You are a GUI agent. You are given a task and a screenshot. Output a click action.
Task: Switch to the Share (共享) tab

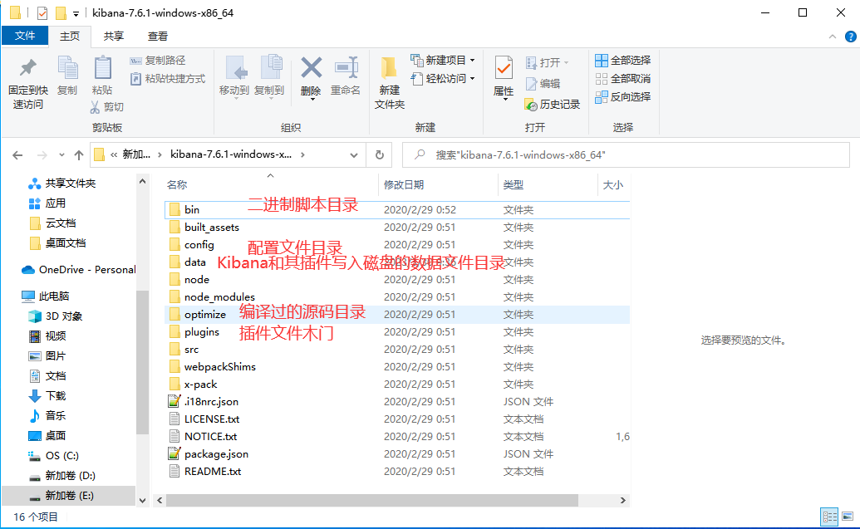pyautogui.click(x=114, y=37)
